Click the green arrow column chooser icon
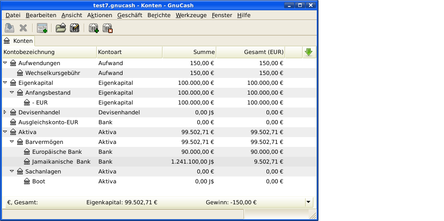Screen dimensions: 444x221 click(309, 52)
